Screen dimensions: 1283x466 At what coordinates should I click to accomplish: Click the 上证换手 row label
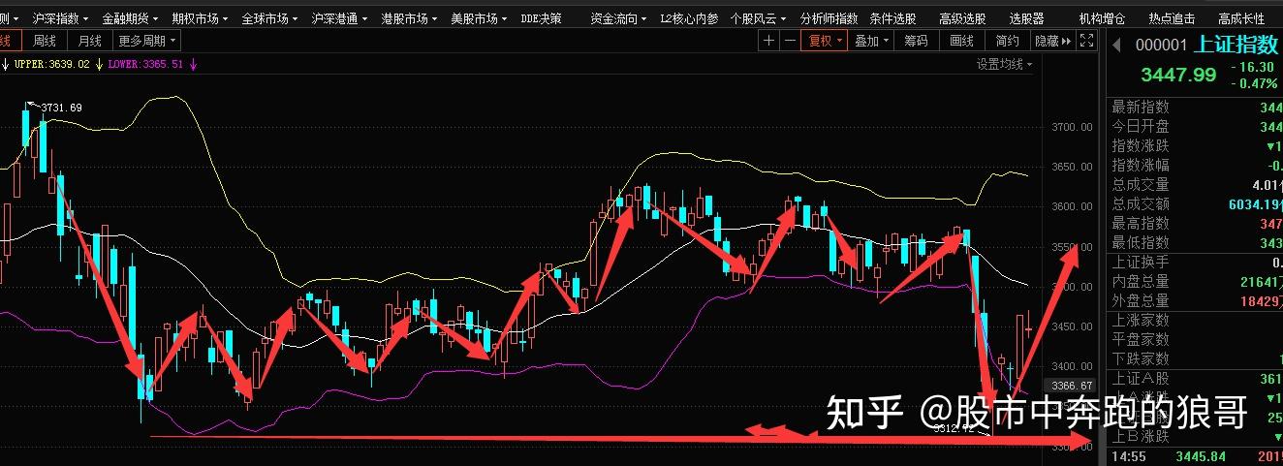(x=1141, y=262)
